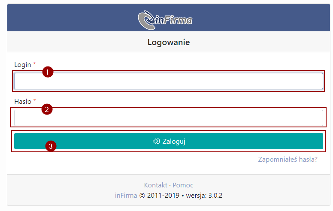Image resolution: width=333 pixels, height=211 pixels.
Task: Click the red badge numbered 3
Action: click(51, 146)
